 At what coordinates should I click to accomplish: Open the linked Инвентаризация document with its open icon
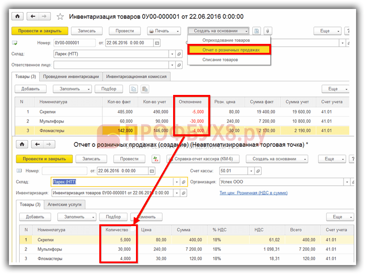pos(184,193)
